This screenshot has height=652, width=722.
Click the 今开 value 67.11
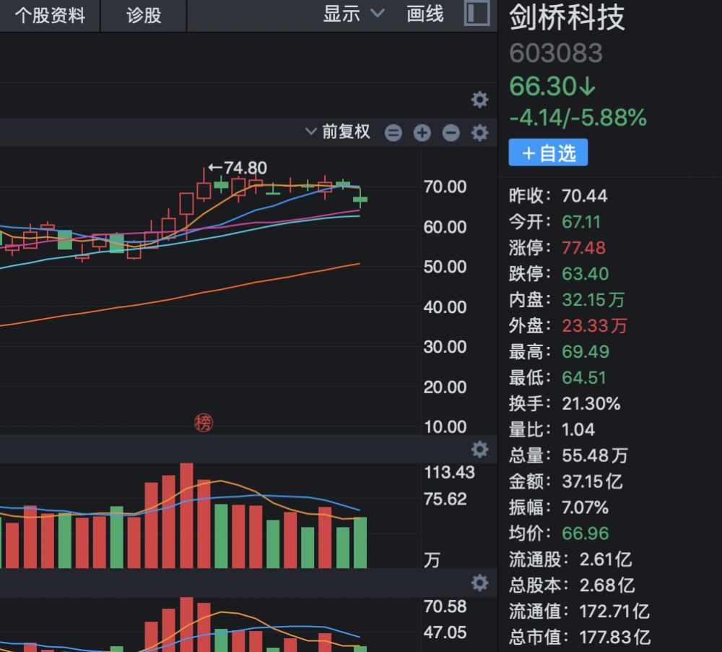(x=581, y=222)
